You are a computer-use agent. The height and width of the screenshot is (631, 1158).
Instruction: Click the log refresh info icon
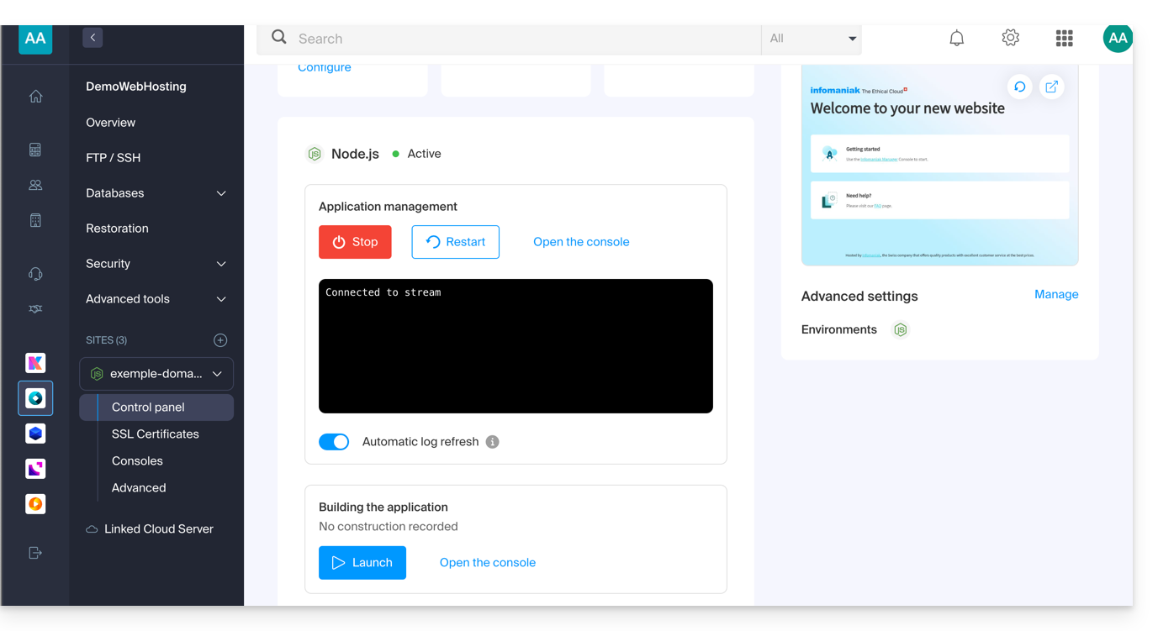(x=493, y=442)
